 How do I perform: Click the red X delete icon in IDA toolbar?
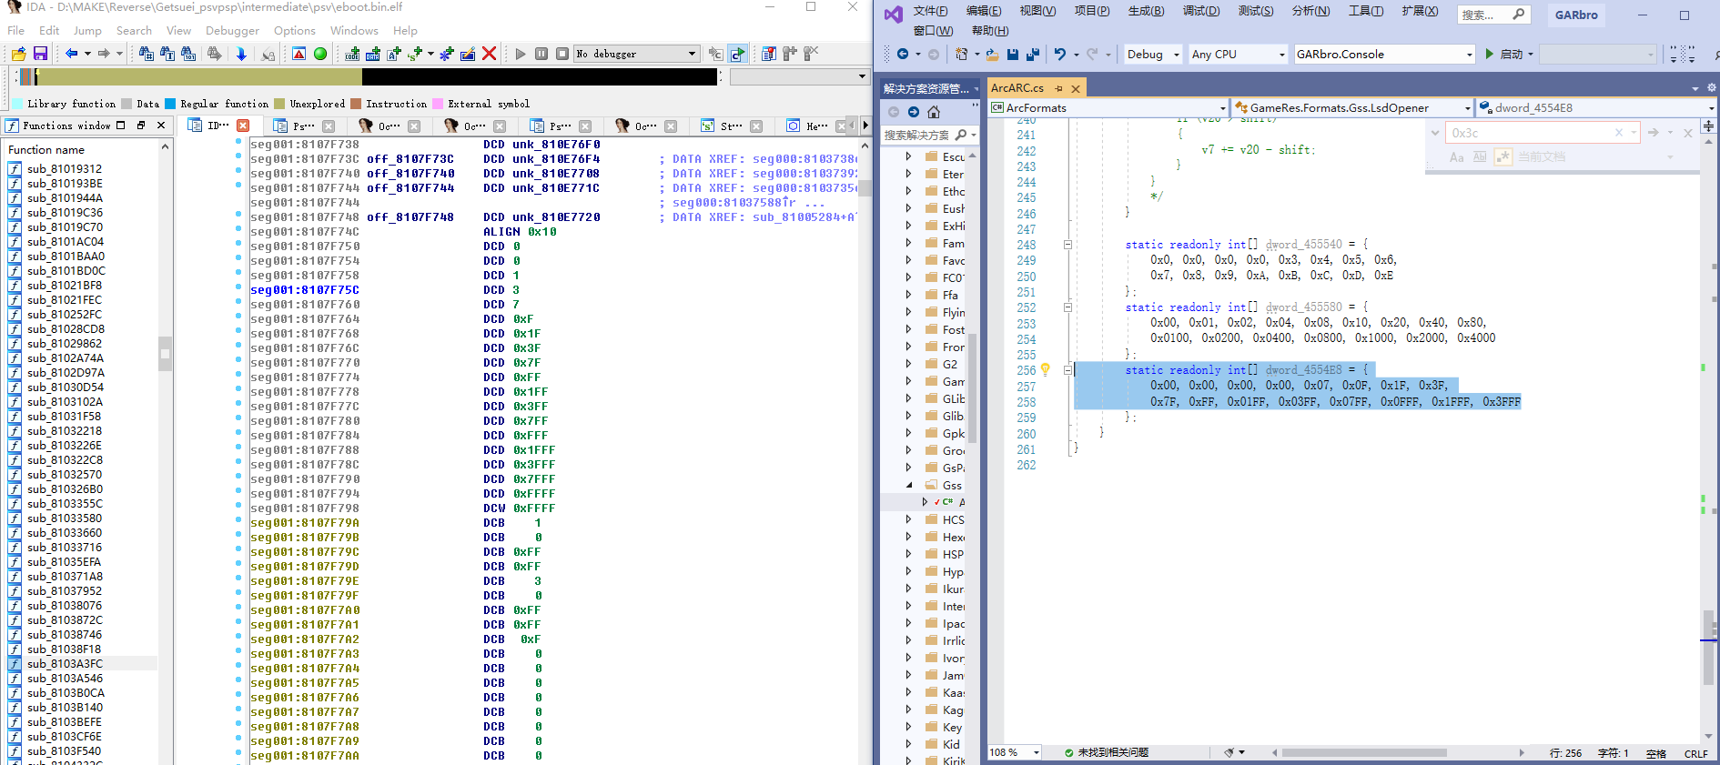coord(489,54)
